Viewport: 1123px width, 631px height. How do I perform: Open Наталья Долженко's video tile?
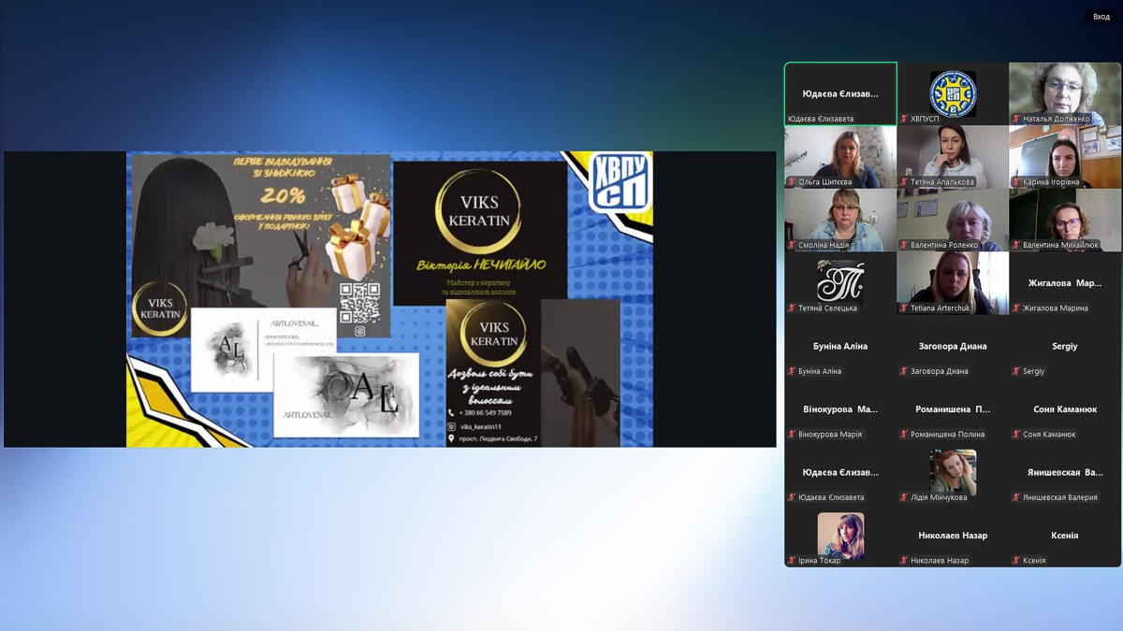[1065, 94]
